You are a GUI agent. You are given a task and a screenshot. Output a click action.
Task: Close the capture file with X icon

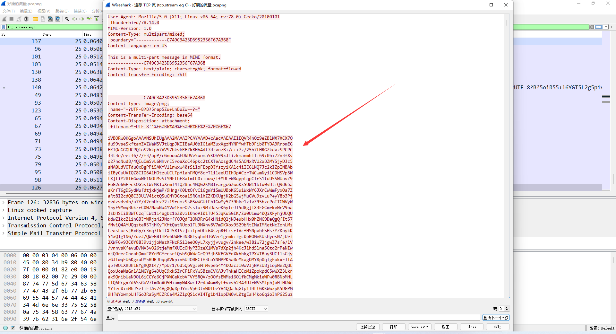coord(50,19)
